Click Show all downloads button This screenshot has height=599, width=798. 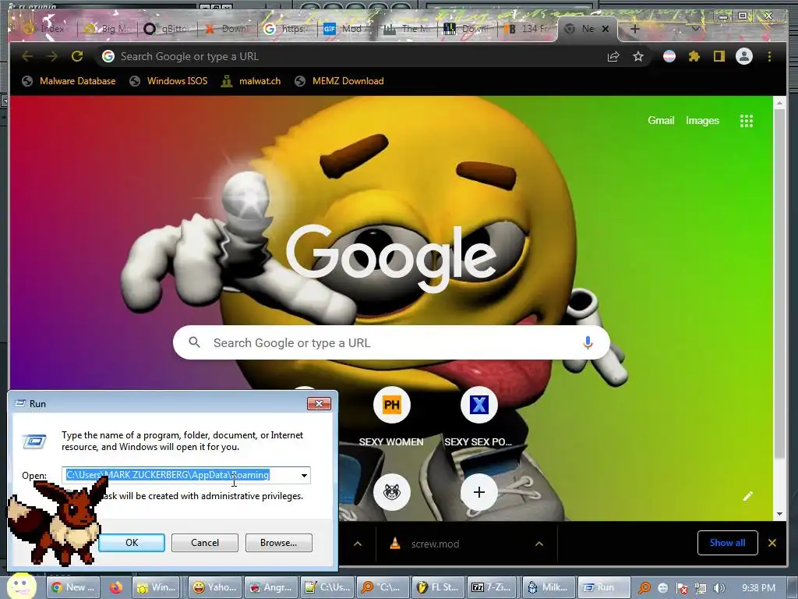click(x=727, y=543)
